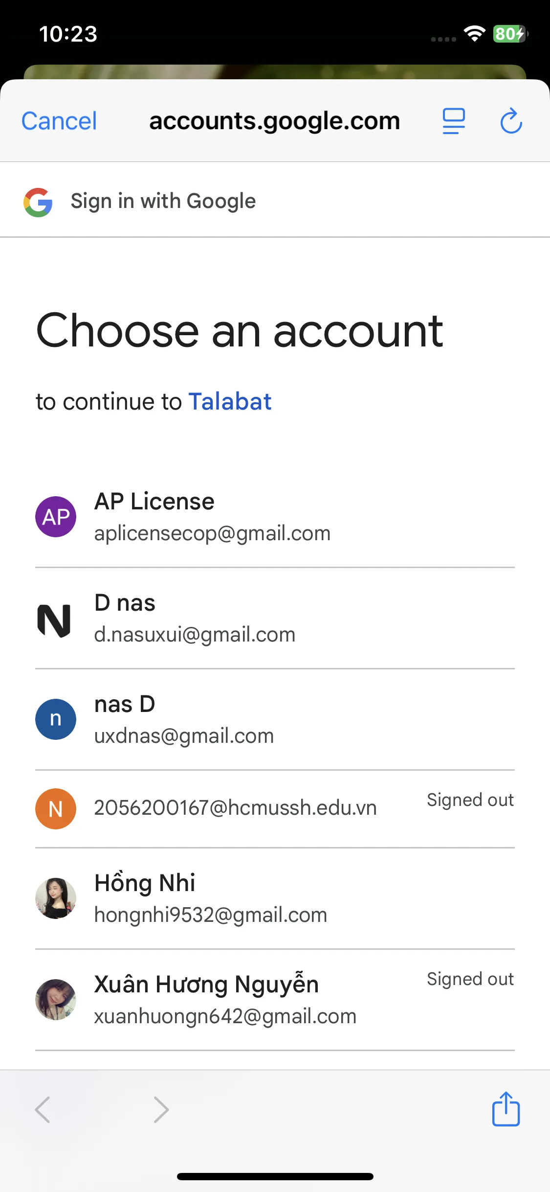Tap Hồng Nhi profile photo
This screenshot has width=550, height=1192.
point(56,898)
